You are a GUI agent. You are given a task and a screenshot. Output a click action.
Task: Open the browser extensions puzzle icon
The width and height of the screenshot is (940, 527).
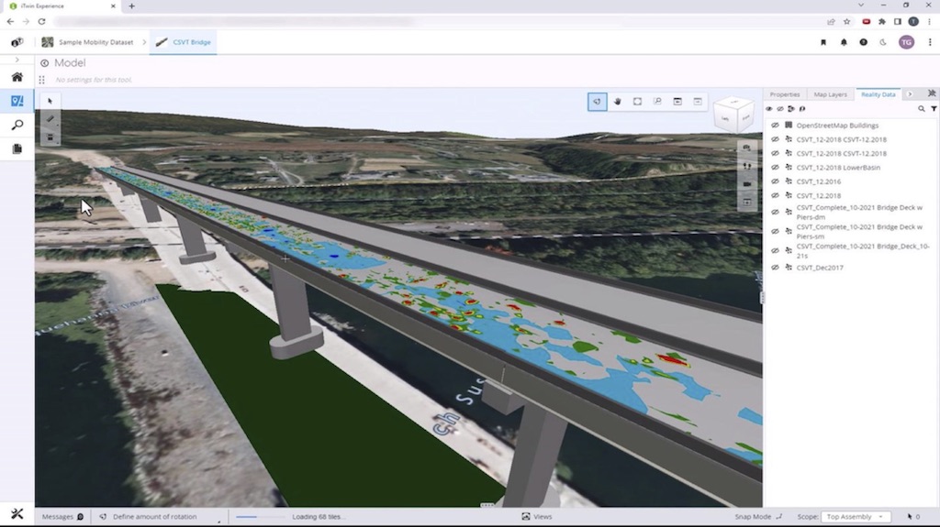tap(882, 22)
